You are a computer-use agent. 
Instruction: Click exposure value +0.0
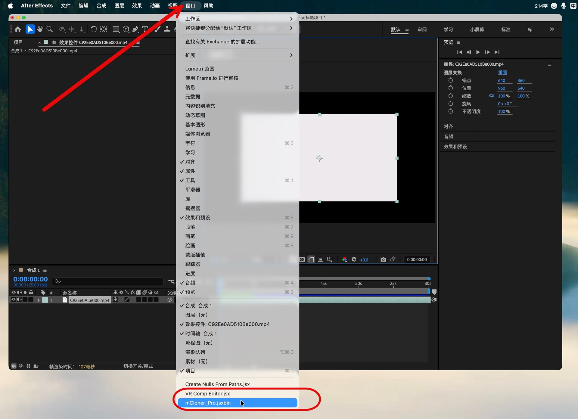pos(364,260)
